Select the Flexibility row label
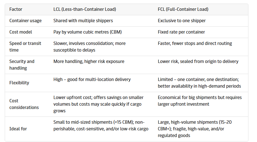 click(19, 83)
